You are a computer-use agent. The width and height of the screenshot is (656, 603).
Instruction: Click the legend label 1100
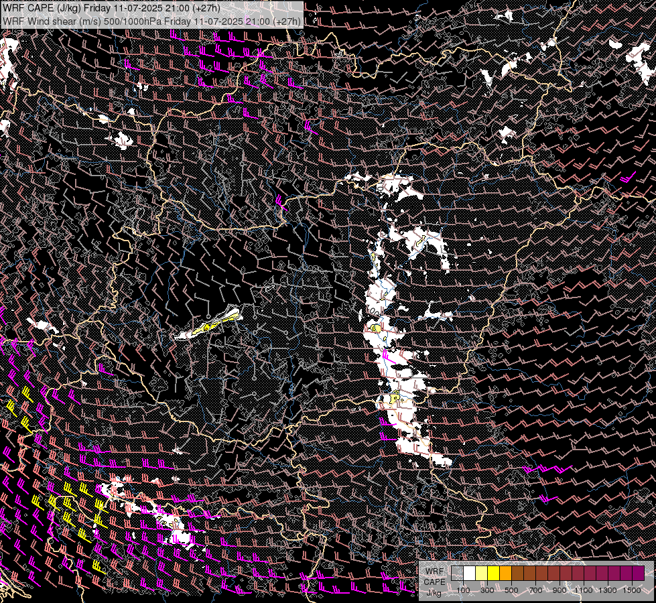click(x=584, y=590)
